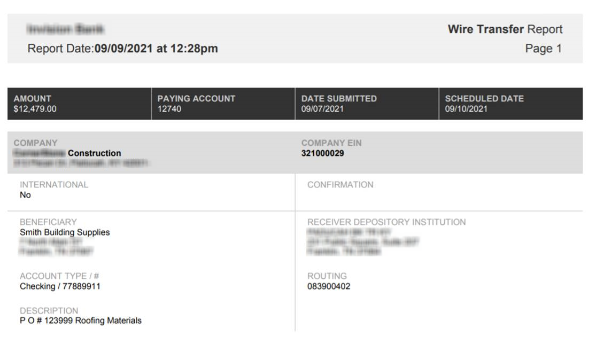Click the Wire Transfer Report title
Viewport: 596px width, 360px height.
pos(505,29)
